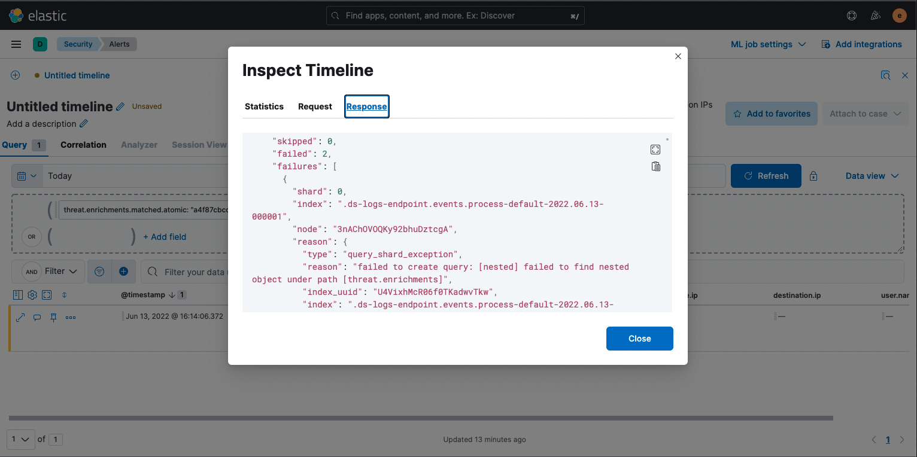
Task: Close the Inspect Timeline dialog
Action: pos(678,56)
